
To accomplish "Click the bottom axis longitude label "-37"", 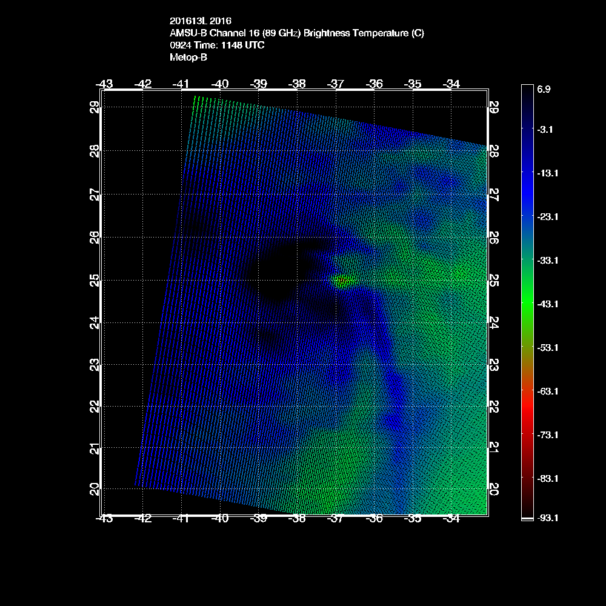I will coord(336,519).
